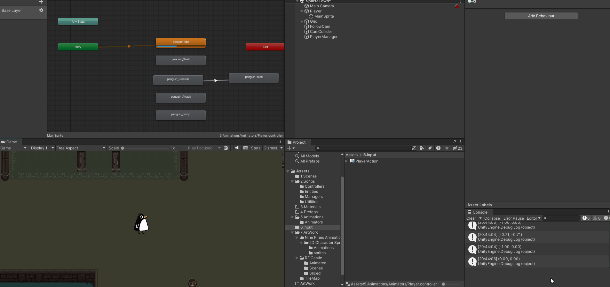Viewport: 610px width, 287px height.
Task: Toggle the Stats overlay
Action: [x=256, y=148]
